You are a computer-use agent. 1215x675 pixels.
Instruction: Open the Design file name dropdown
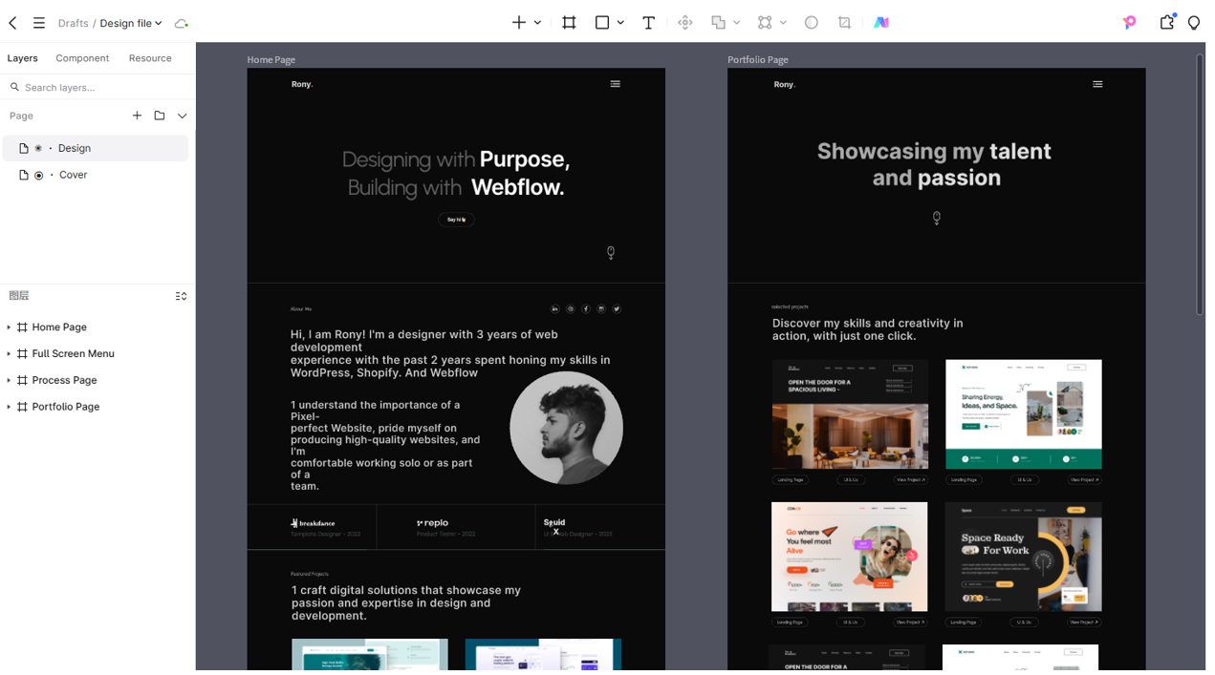click(x=131, y=23)
